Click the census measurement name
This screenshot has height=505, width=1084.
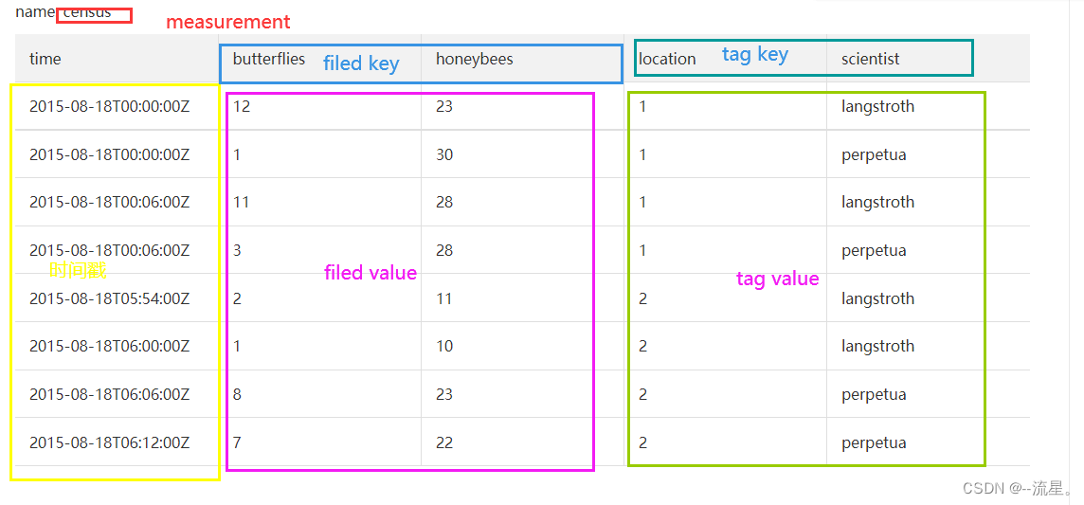87,12
